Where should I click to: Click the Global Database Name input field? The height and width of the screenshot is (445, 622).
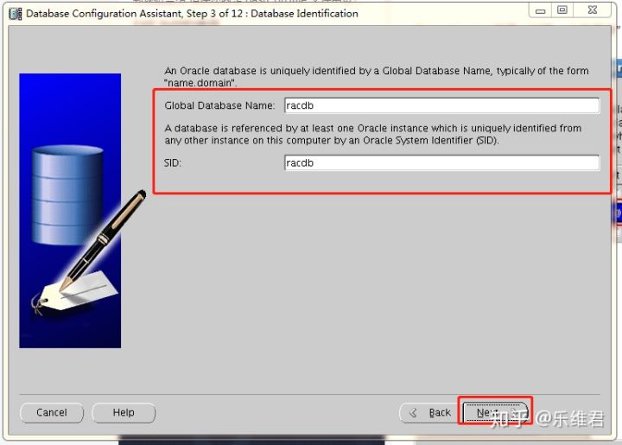click(x=442, y=105)
